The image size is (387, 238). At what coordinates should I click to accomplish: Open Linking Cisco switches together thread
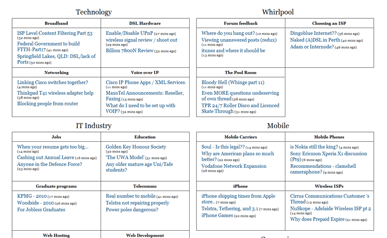pyautogui.click(x=52, y=83)
